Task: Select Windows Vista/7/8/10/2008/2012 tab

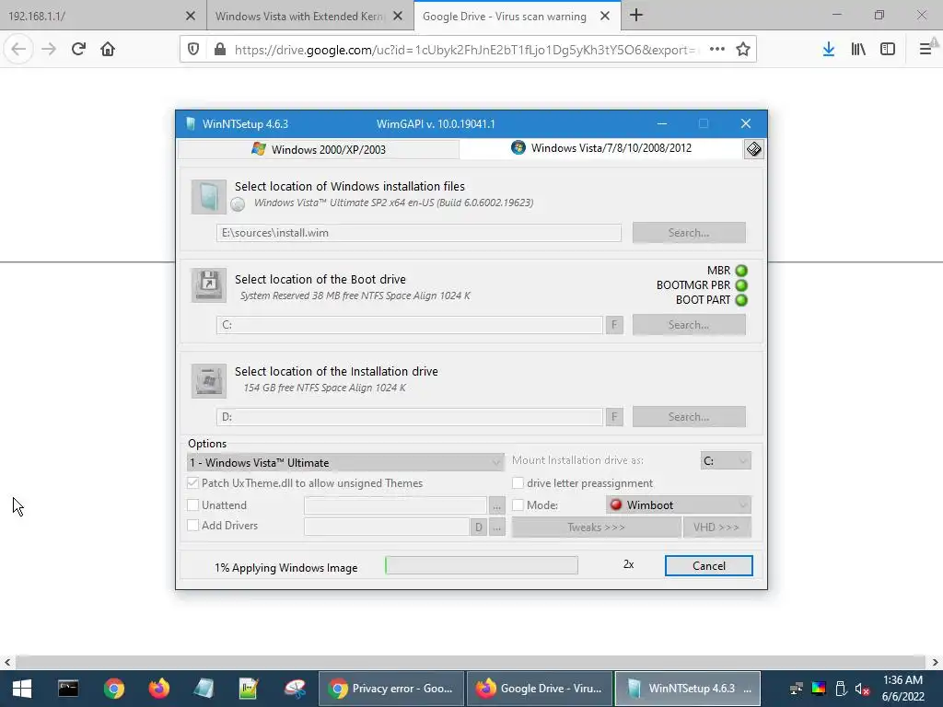Action: pos(601,148)
